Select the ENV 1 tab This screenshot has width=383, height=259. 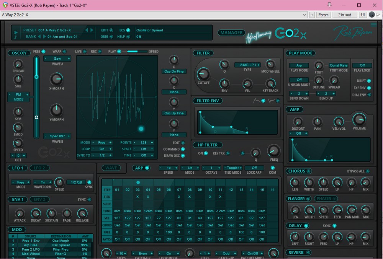point(18,199)
